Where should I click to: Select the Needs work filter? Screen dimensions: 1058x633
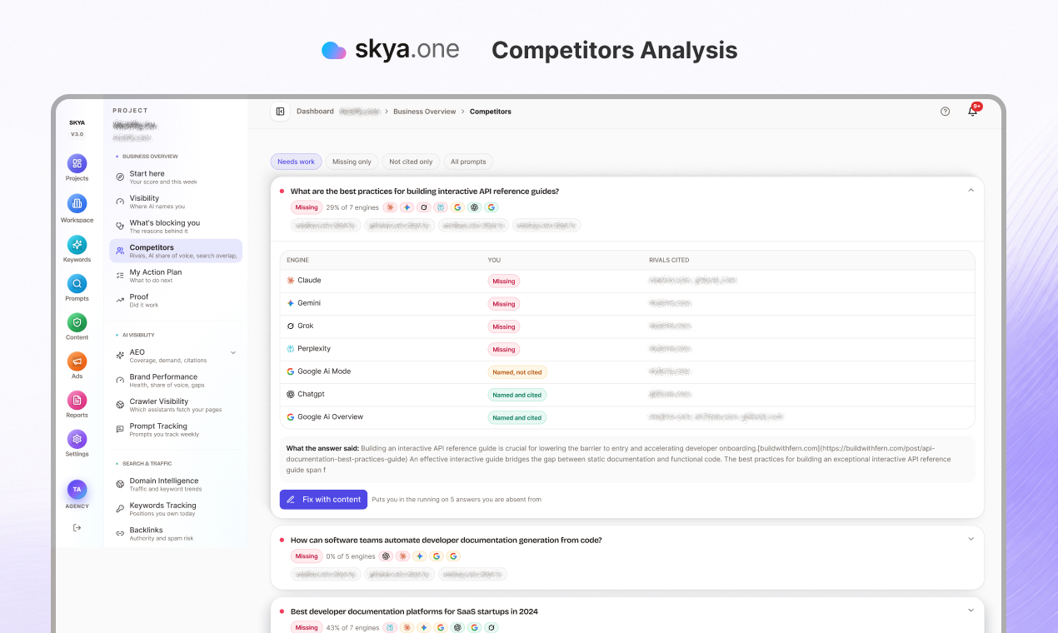pos(296,162)
